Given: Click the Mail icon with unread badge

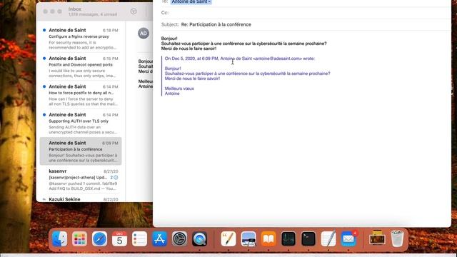Looking at the screenshot, I should click(348, 239).
